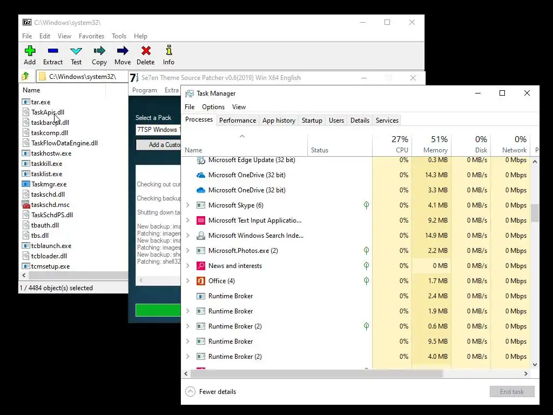
Task: Click the Task Manager horizontal scrollbar right arrow
Action: click(x=525, y=373)
